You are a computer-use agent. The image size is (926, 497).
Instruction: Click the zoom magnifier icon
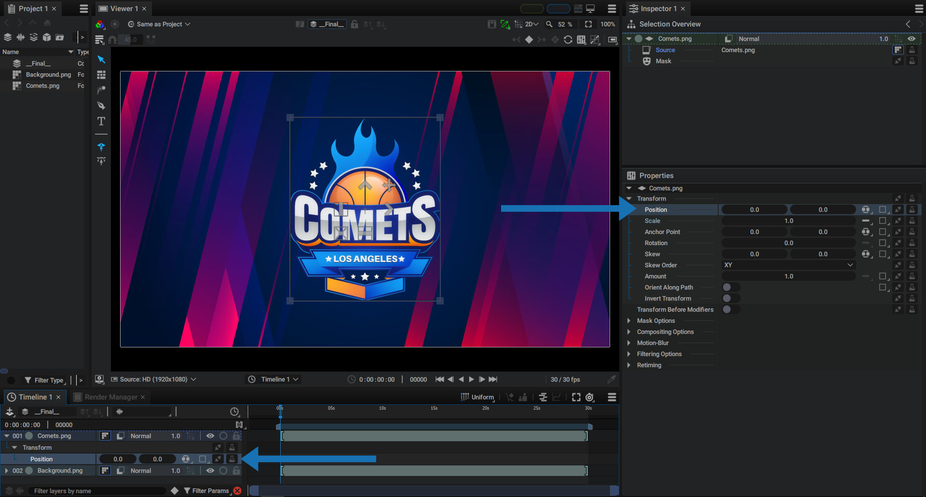pyautogui.click(x=549, y=24)
